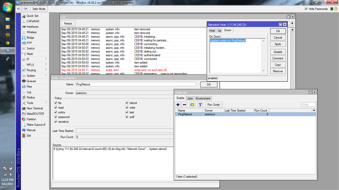
Task: Toggle the write policy checkbox
Action: click(127, 108)
